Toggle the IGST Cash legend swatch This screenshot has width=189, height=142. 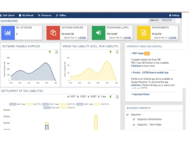[x=12, y=104]
